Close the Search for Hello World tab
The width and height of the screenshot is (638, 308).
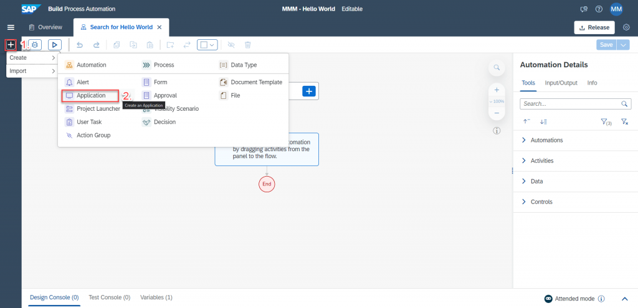tap(159, 27)
